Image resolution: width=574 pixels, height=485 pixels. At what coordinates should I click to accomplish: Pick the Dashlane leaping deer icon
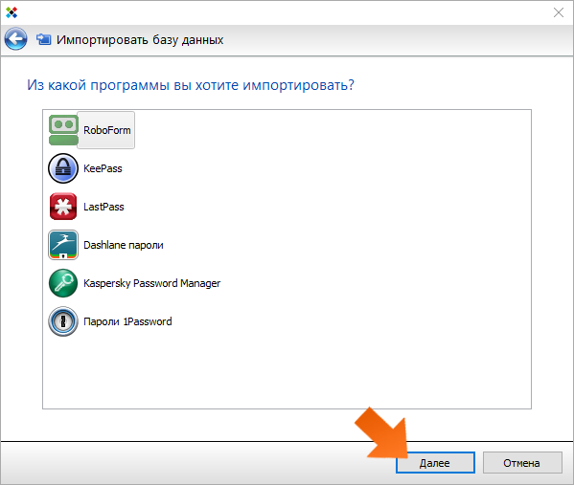(63, 245)
